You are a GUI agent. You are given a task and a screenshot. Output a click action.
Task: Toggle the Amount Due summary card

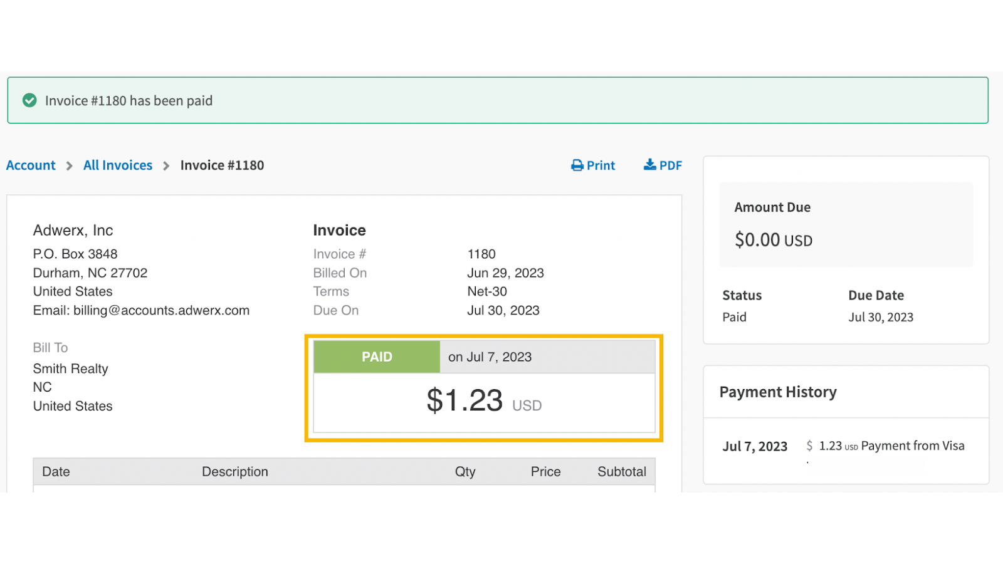click(x=845, y=225)
